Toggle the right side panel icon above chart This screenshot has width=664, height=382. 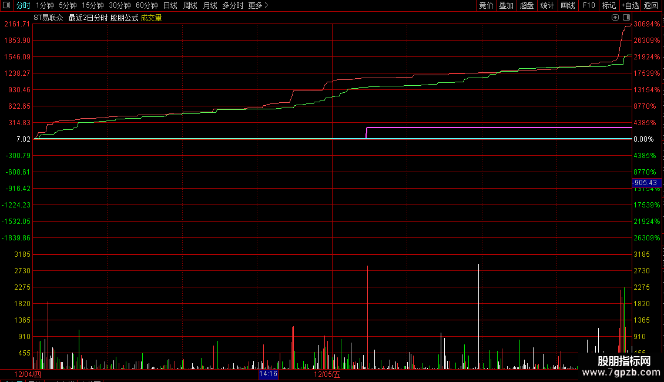click(626, 18)
